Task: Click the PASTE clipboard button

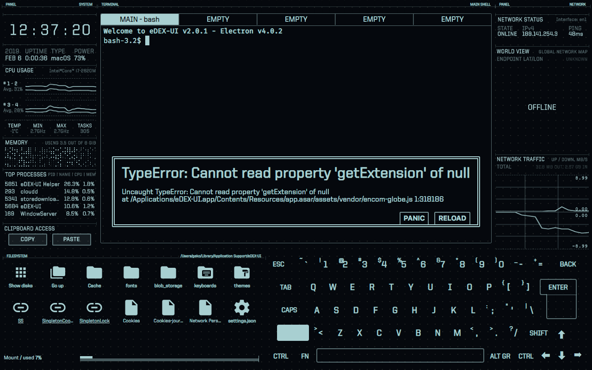Action: click(72, 239)
